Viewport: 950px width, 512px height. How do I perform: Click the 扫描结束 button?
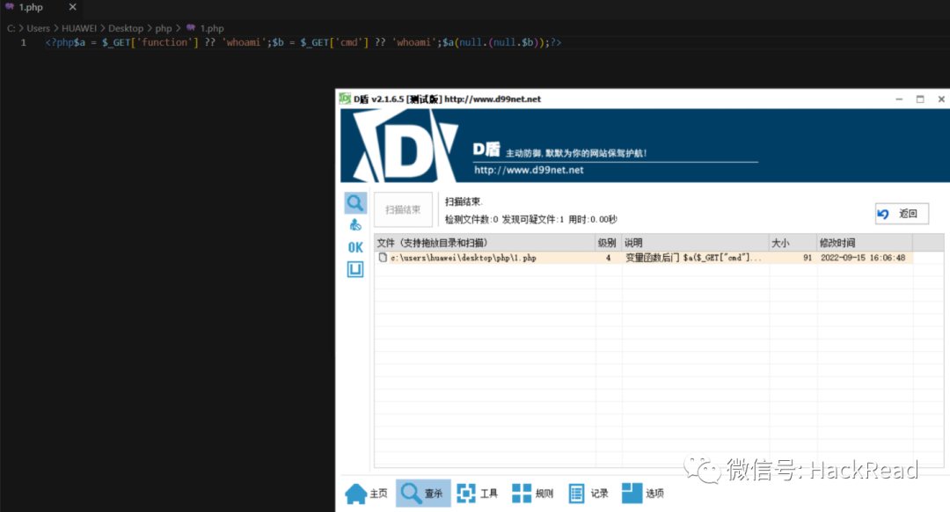403,209
